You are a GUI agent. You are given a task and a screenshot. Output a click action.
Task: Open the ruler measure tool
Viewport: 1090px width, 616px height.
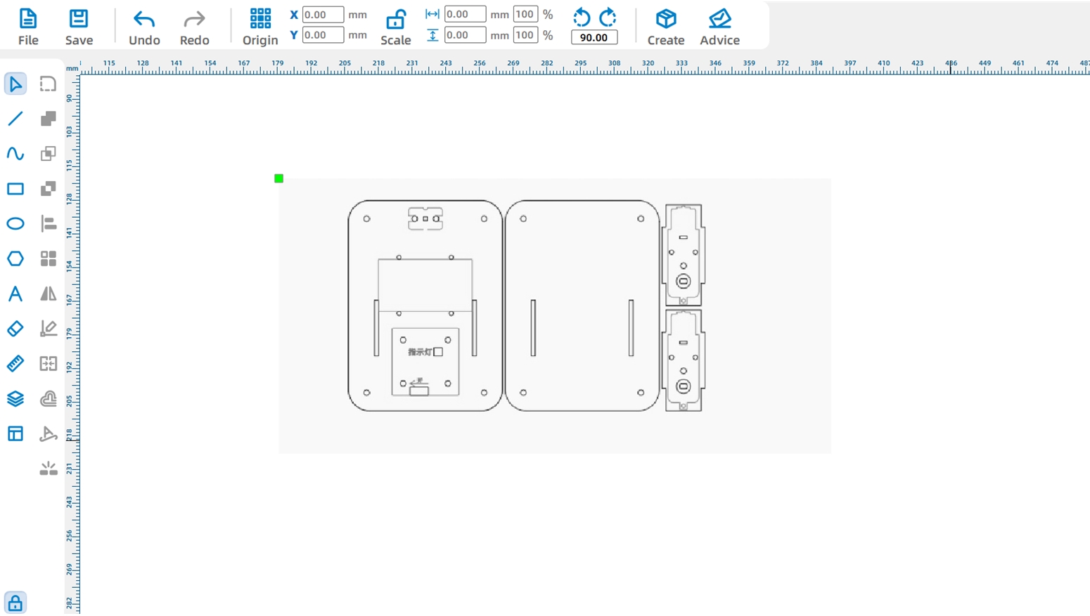pos(15,364)
